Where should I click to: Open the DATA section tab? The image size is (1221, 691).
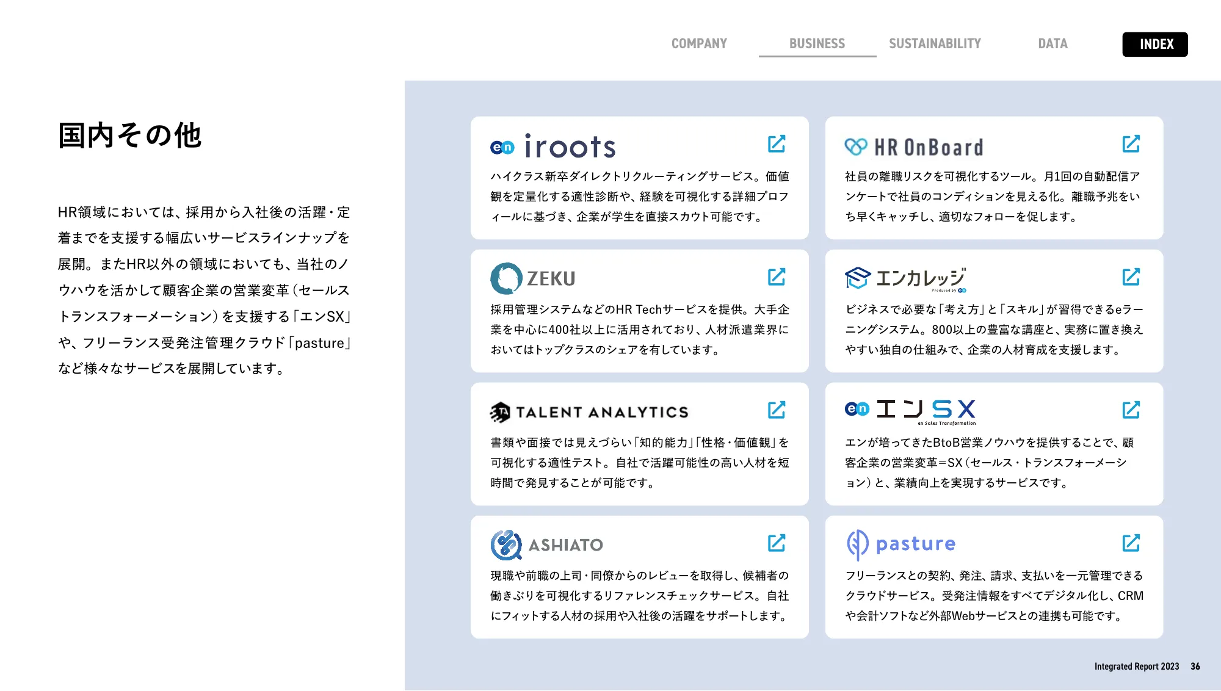coord(1053,44)
